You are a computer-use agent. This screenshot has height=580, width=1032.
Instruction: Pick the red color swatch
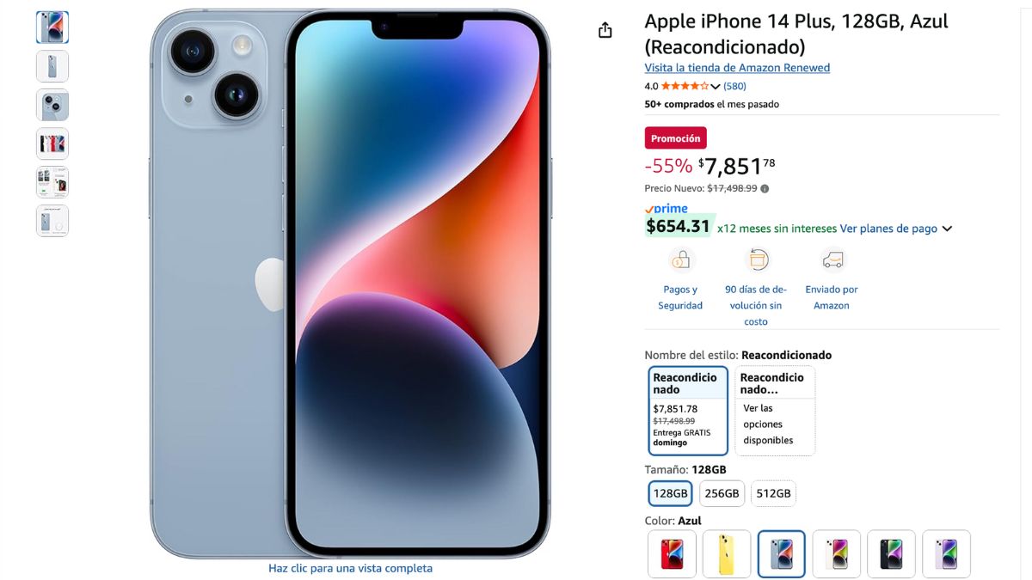click(x=672, y=554)
